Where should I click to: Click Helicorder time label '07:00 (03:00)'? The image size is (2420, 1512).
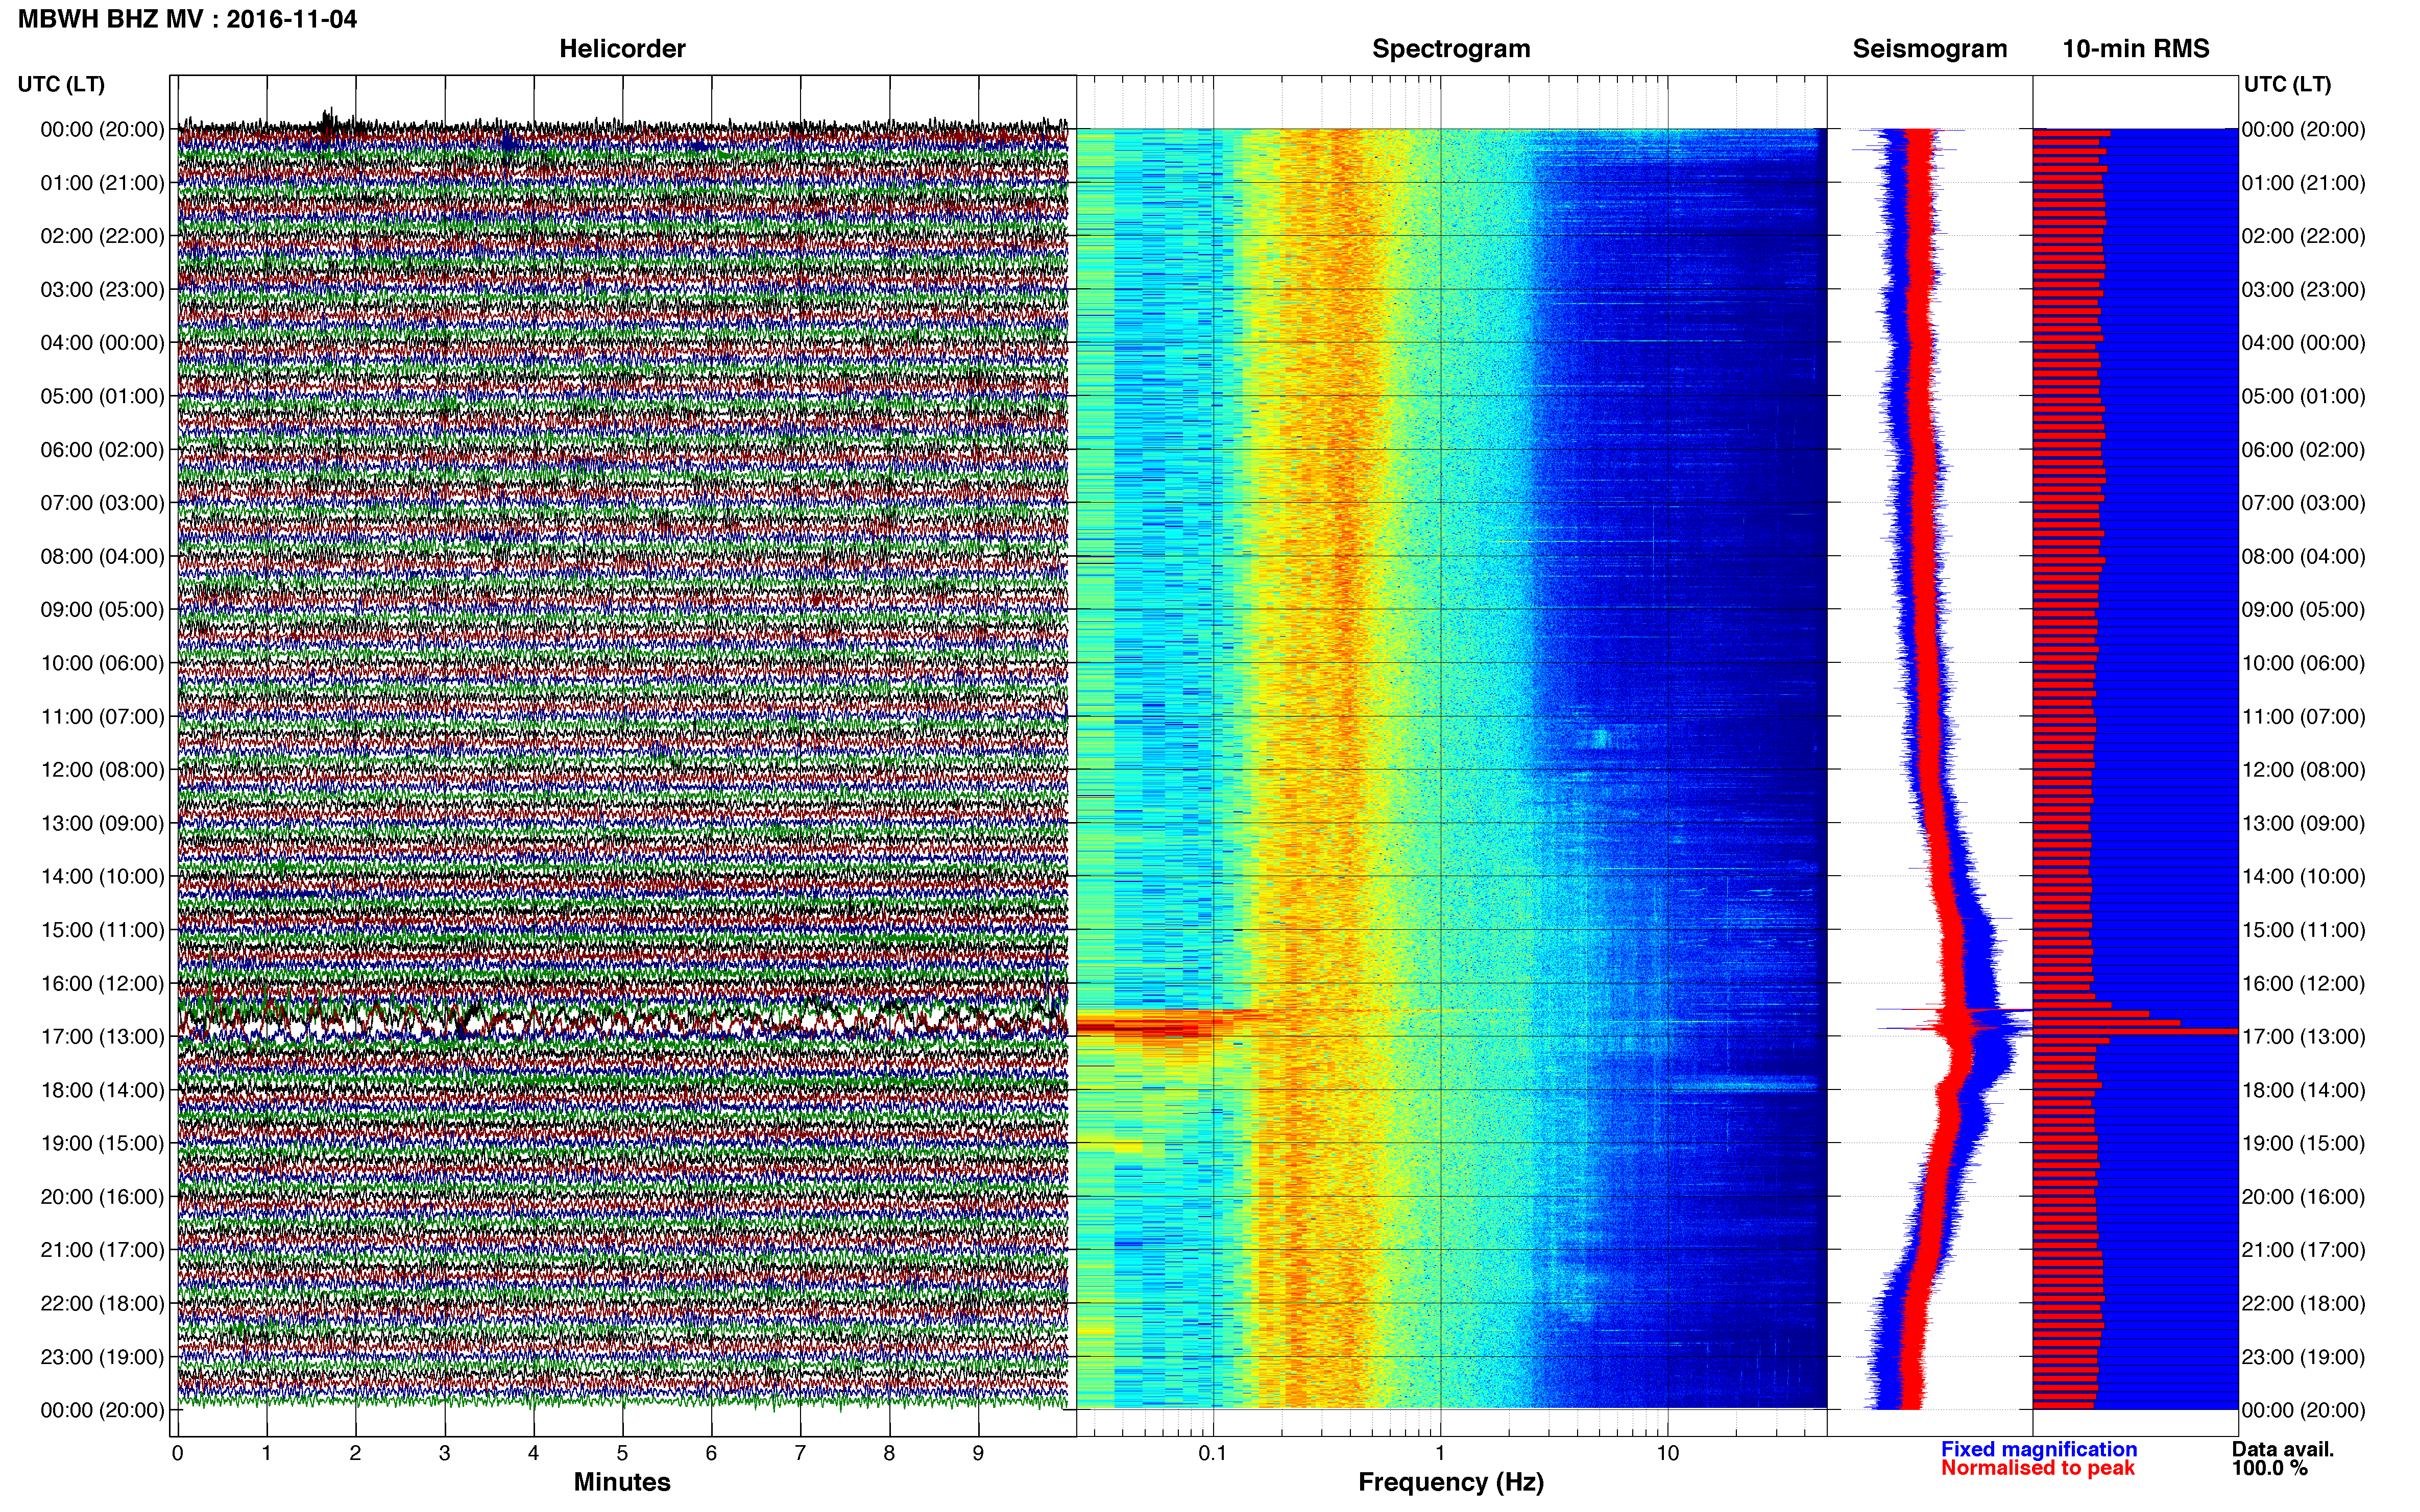tap(102, 503)
